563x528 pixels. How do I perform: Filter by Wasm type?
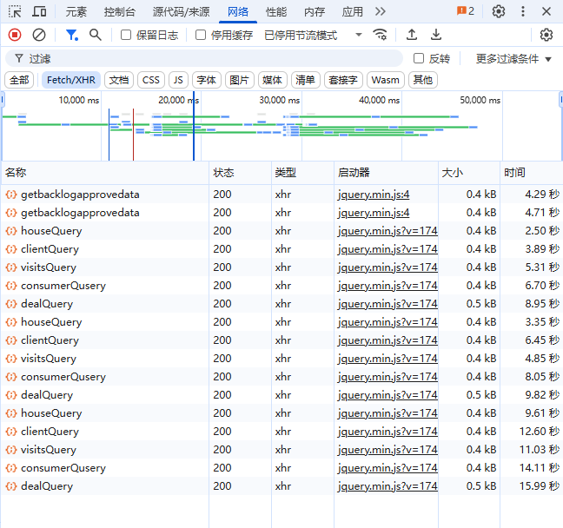click(x=385, y=80)
